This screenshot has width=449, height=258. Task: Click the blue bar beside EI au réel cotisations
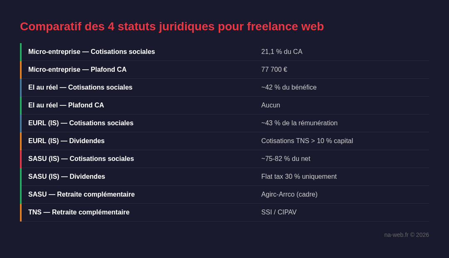point(21,88)
